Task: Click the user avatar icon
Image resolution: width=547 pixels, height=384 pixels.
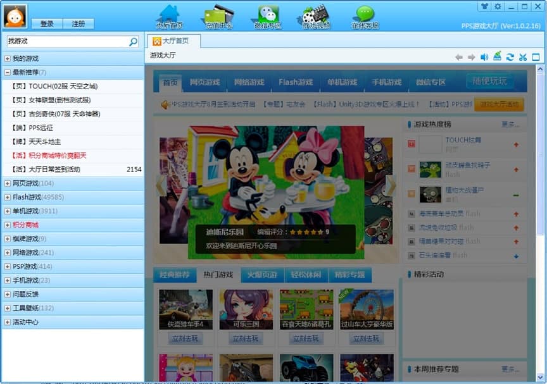Action: (15, 16)
